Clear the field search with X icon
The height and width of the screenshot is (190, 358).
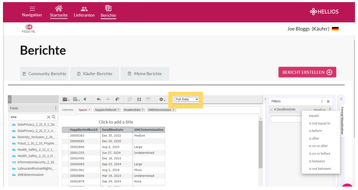tap(49, 117)
